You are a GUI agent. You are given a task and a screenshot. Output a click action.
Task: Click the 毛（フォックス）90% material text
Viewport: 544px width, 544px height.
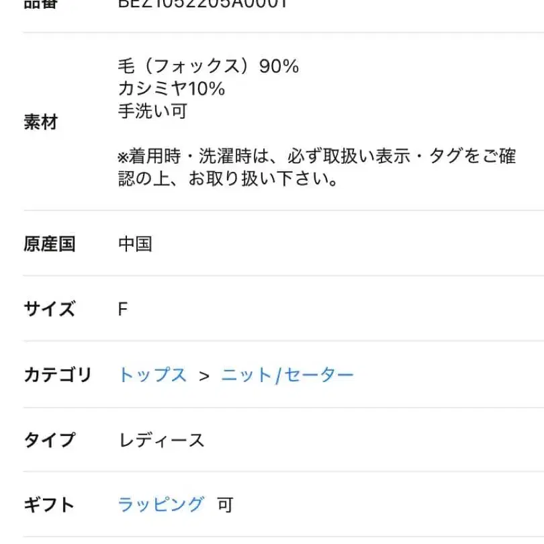(x=208, y=66)
